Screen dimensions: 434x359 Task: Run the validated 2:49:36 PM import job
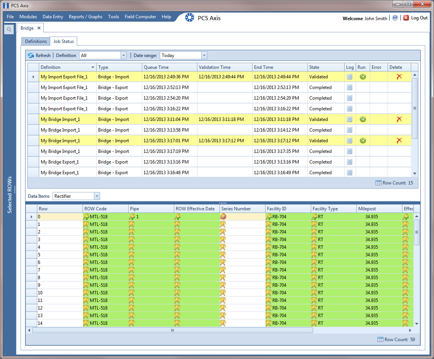click(x=363, y=77)
